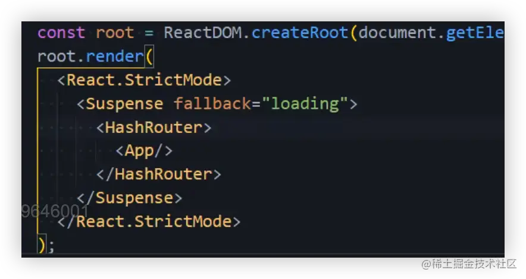Click the "loading" string value
This screenshot has height=279, width=526.
(305, 104)
